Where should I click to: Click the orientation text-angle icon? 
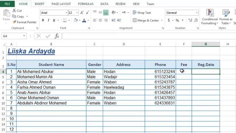114,12
